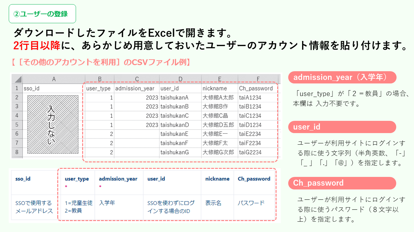Click the 2023 cell in row 5
Image resolution: width=414 pixels, height=232 pixels.
pos(137,125)
